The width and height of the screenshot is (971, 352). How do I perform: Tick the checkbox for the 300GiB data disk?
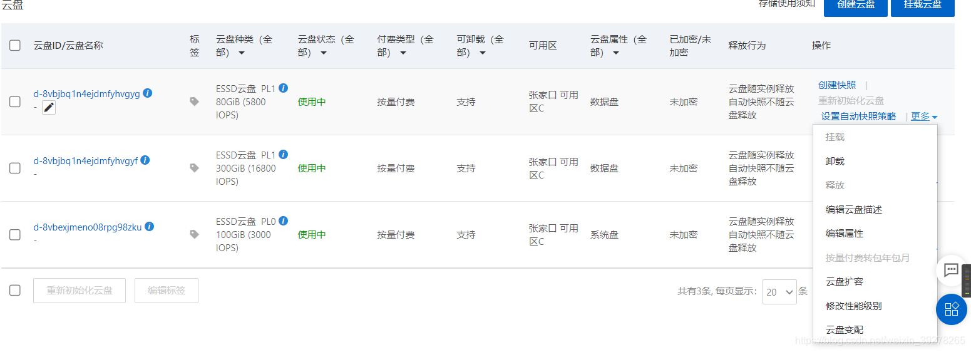pos(15,168)
